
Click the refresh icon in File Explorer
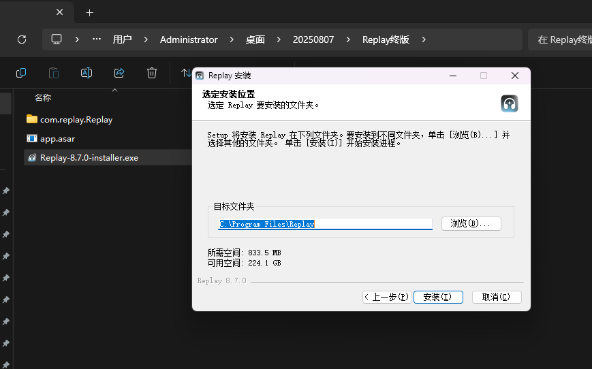click(22, 39)
